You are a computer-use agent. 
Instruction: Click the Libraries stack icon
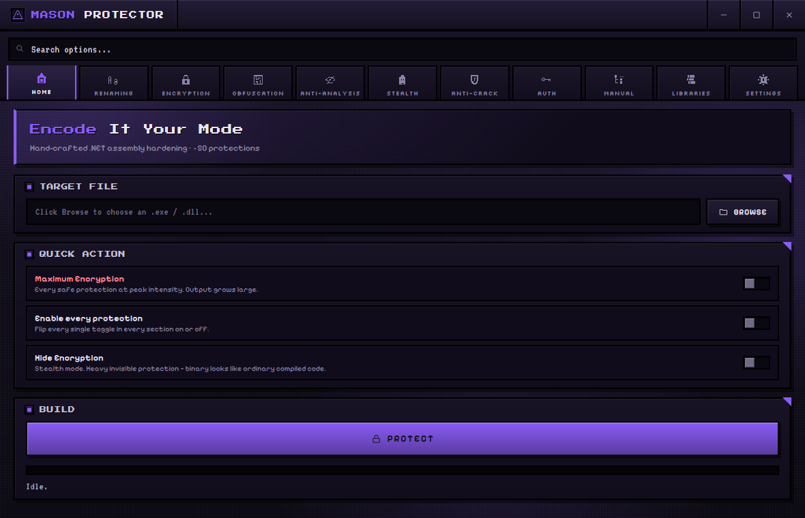[691, 80]
